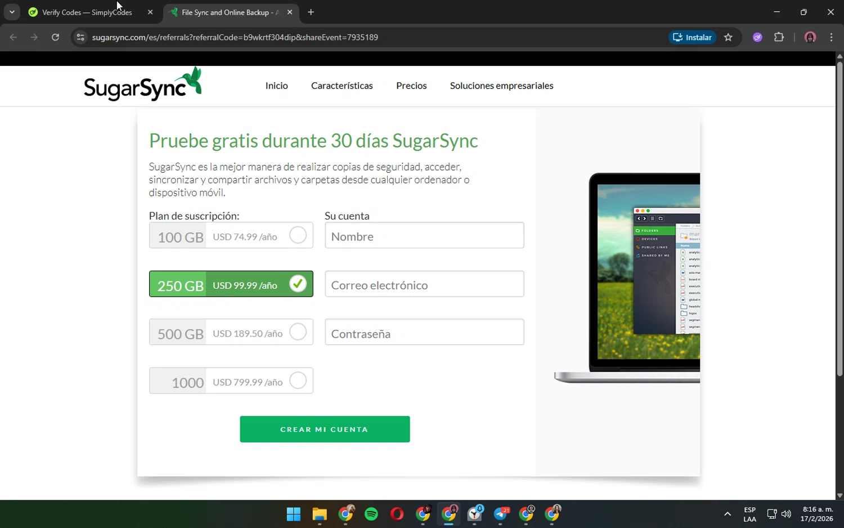
Task: Open Chrome three-dot menu
Action: pyautogui.click(x=831, y=37)
